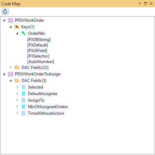Click the DAC Fields(22) folder icon
Viewport: 155px width, 155px height.
(x=17, y=68)
